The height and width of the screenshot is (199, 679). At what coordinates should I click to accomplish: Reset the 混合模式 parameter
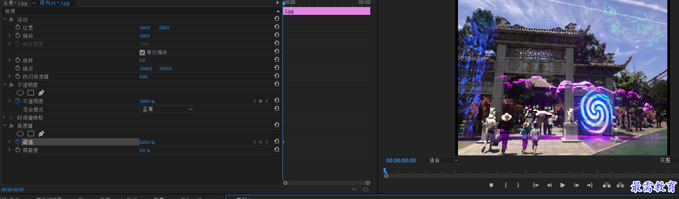277,109
